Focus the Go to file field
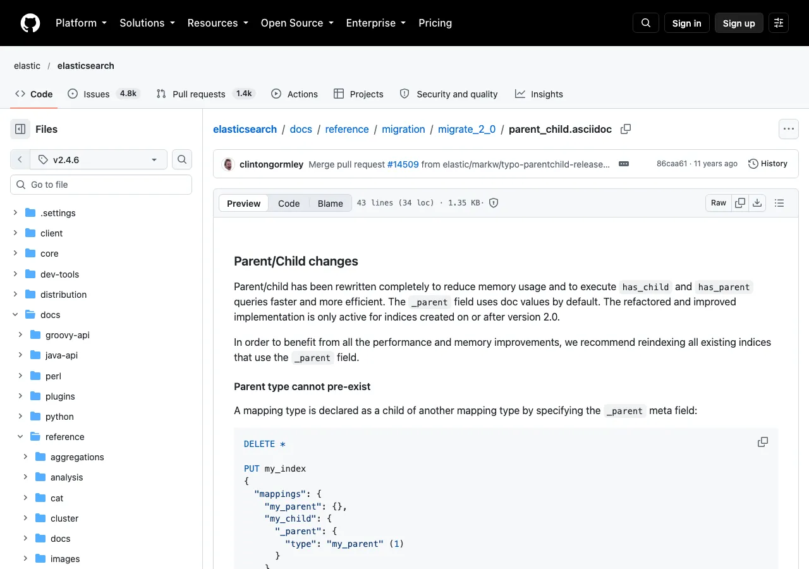The image size is (809, 569). click(x=101, y=185)
